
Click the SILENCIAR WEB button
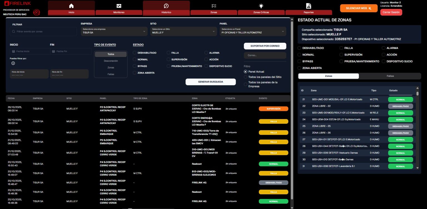[x=359, y=8]
